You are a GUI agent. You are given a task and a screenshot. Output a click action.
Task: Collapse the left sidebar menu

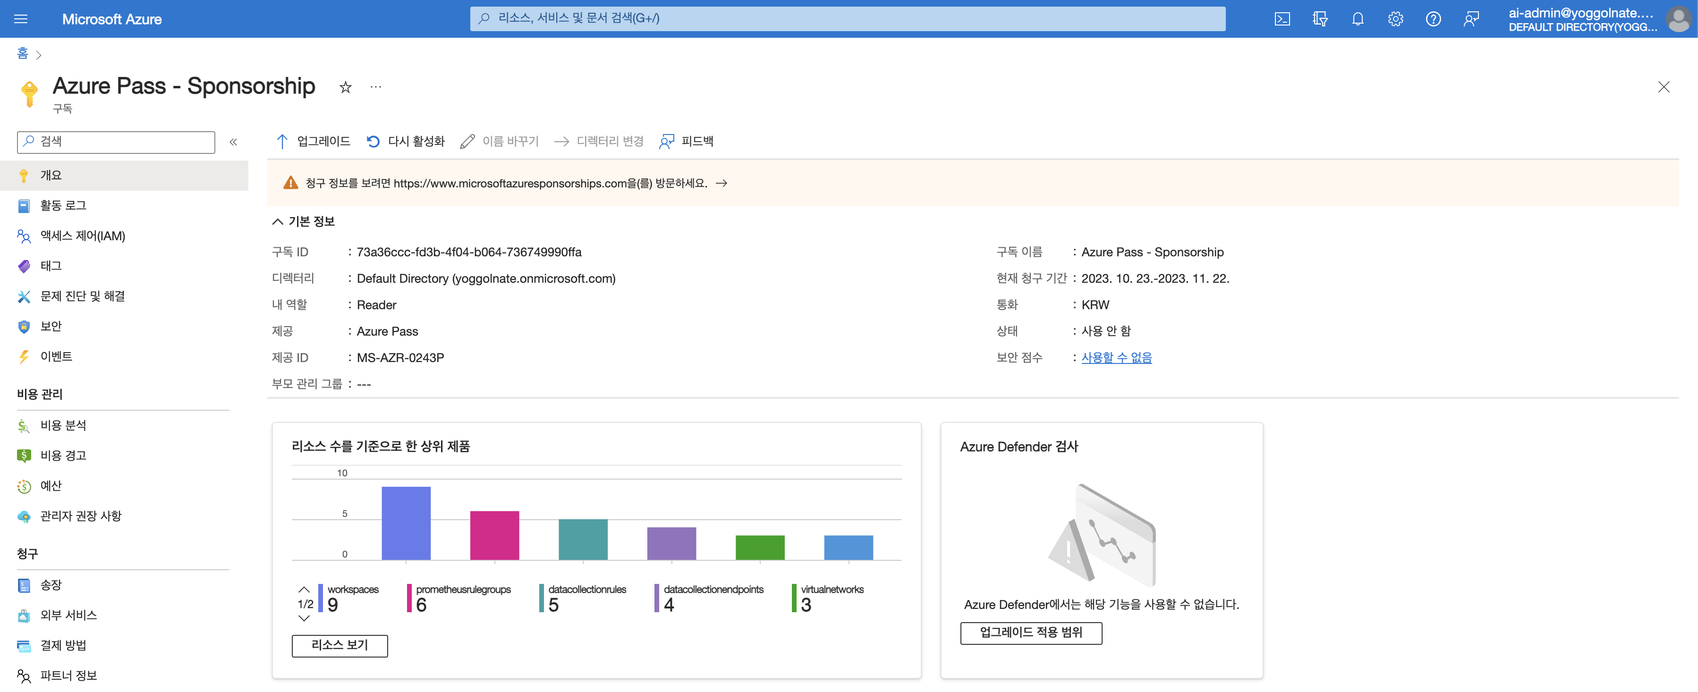point(233,142)
